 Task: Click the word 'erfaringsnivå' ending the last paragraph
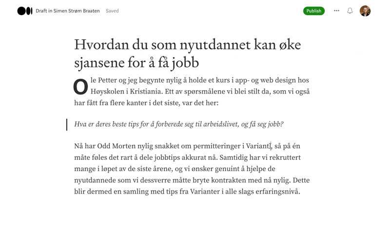(x=277, y=191)
